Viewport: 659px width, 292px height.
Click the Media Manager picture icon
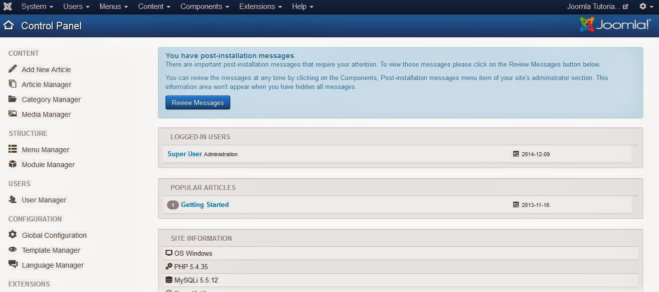click(x=12, y=114)
